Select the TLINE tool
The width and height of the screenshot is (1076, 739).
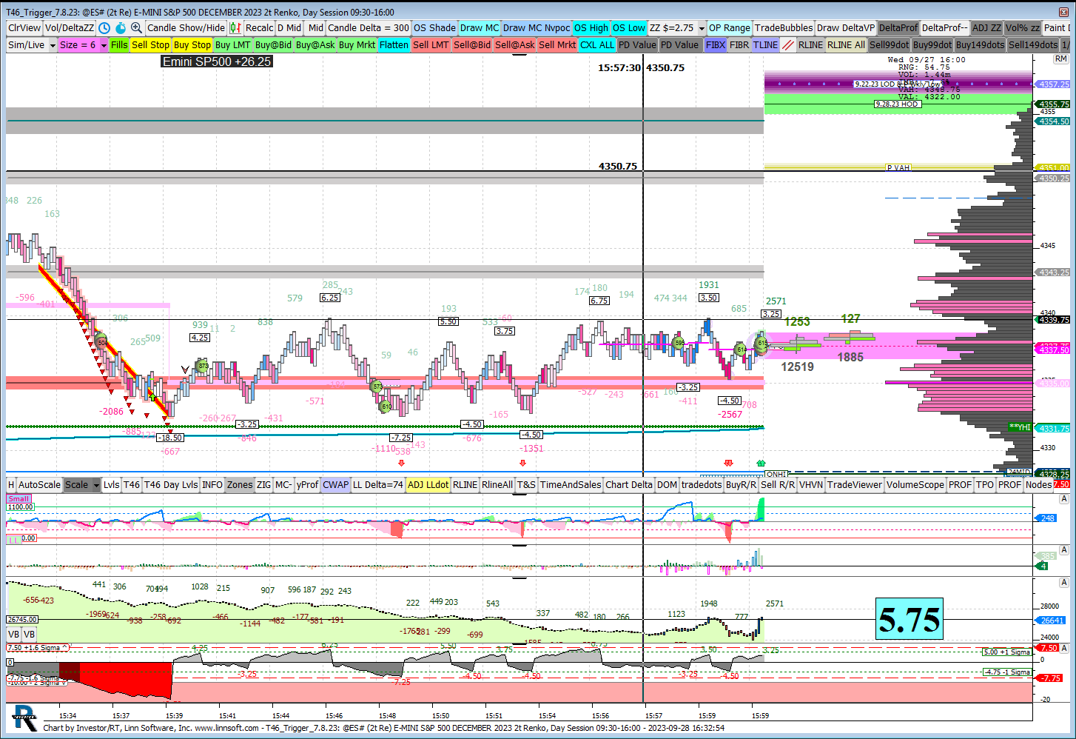pyautogui.click(x=765, y=44)
